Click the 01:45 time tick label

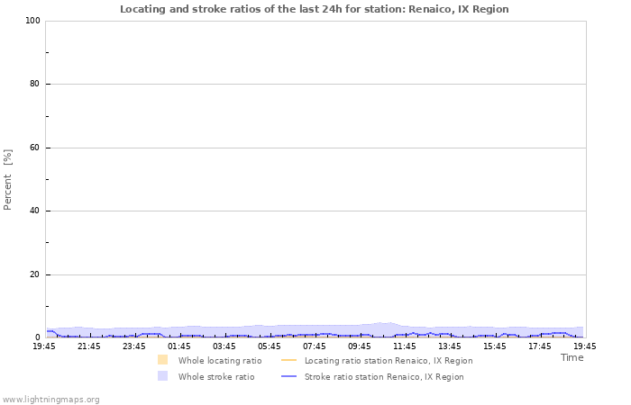coord(179,346)
